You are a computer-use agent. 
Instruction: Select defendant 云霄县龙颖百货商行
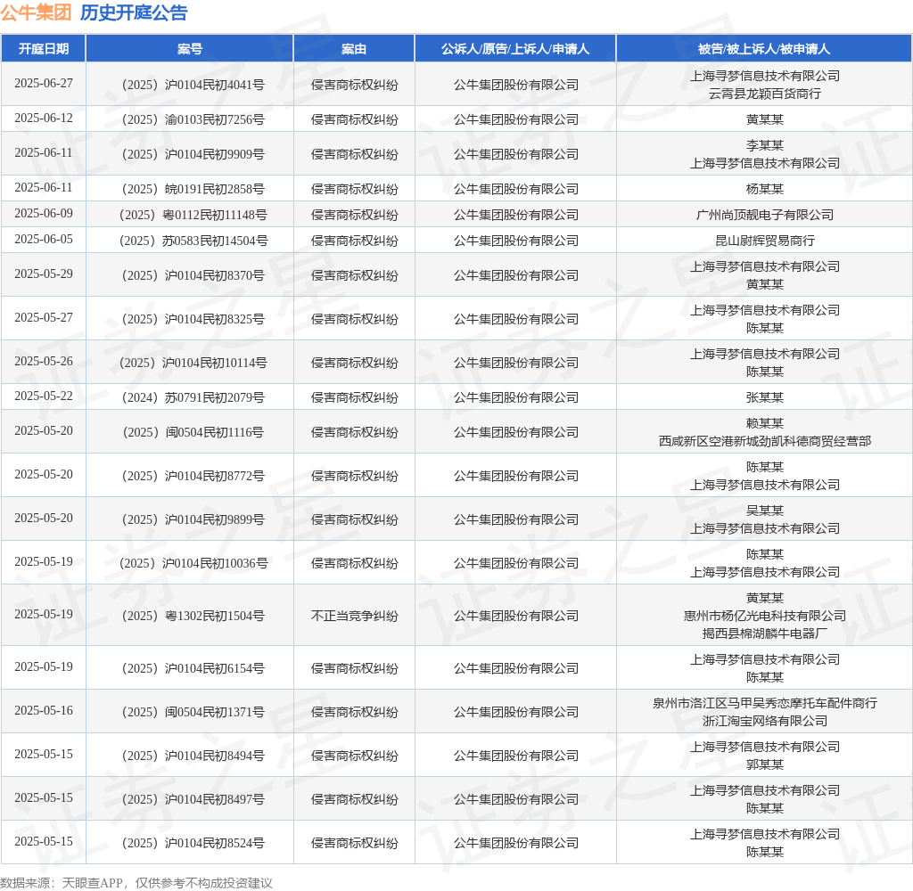(765, 94)
